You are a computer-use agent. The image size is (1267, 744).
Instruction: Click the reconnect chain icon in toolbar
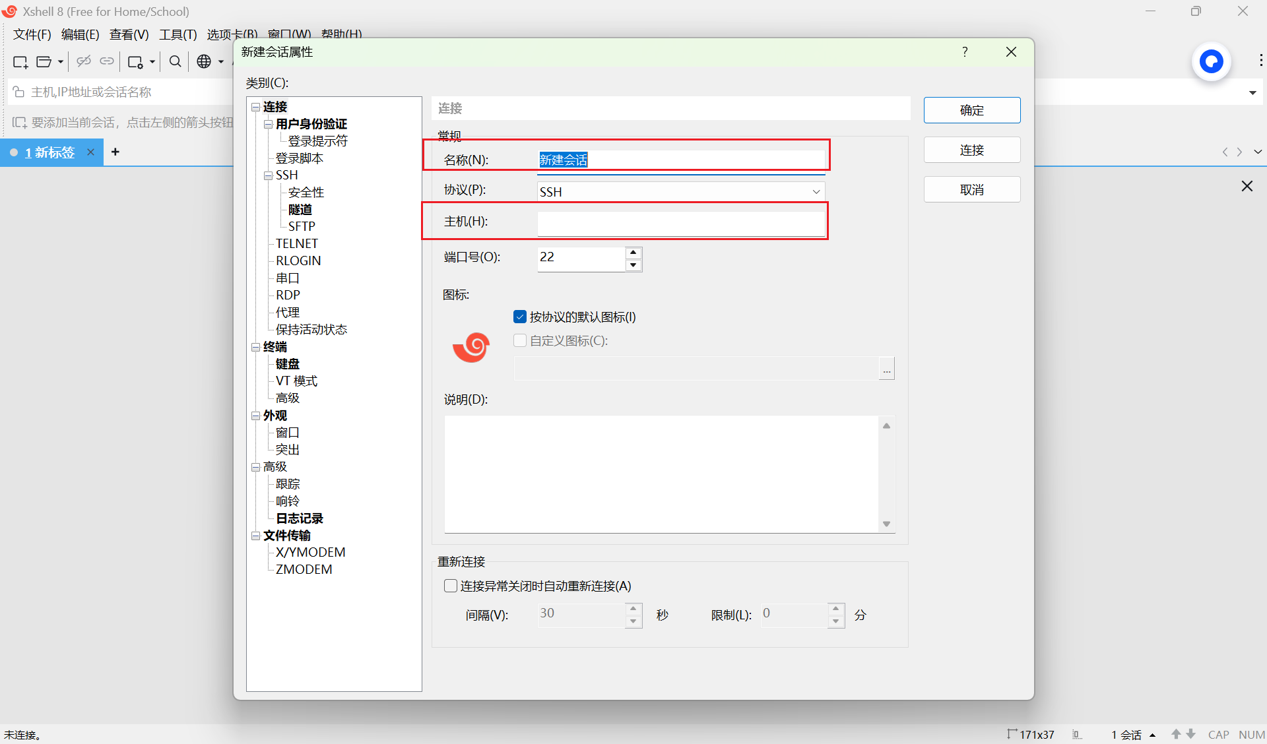107,61
